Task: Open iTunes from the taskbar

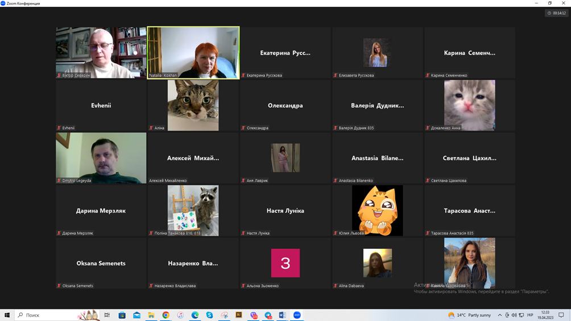Action: 180,315
